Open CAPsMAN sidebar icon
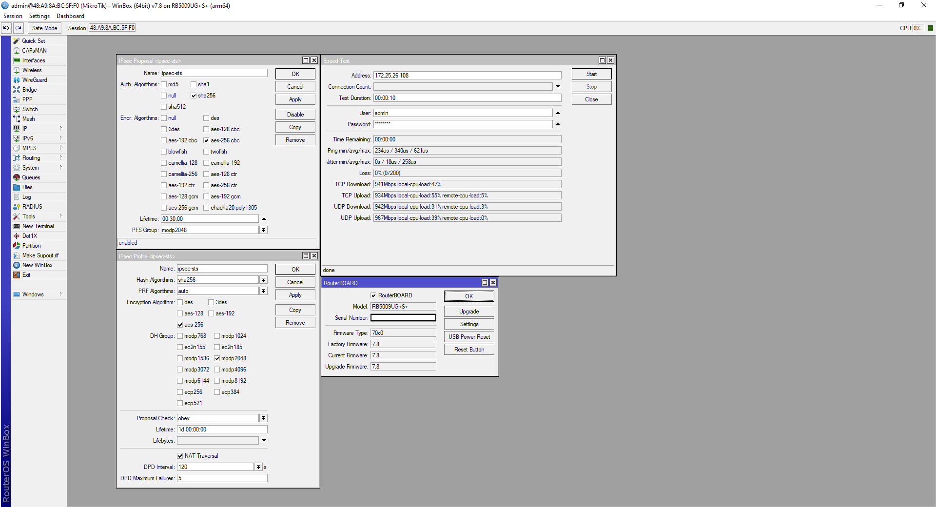This screenshot has width=936, height=507. click(17, 51)
